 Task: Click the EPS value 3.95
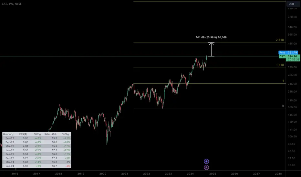coord(26,138)
